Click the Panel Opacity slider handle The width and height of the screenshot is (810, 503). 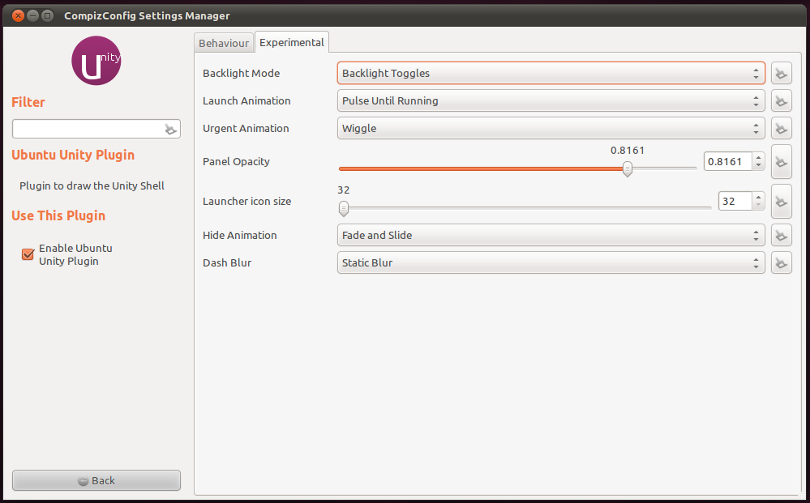627,168
